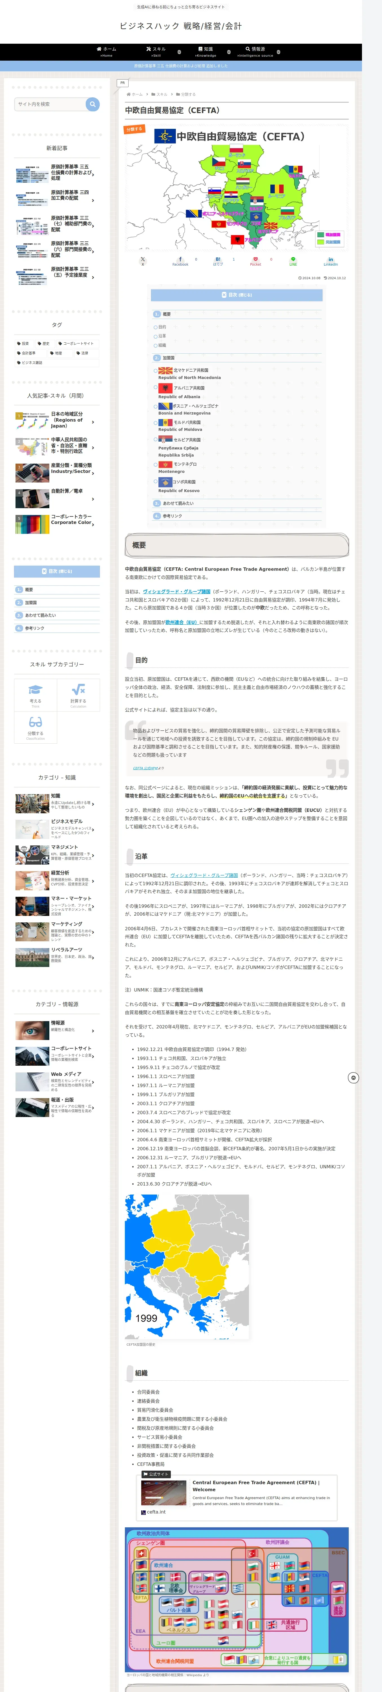Open the 情報源 nav menu item

[x=255, y=52]
